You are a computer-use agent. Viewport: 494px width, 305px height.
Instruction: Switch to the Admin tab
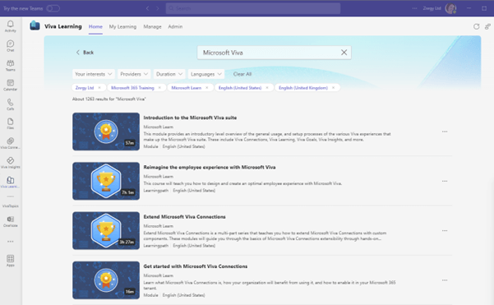[x=175, y=27]
